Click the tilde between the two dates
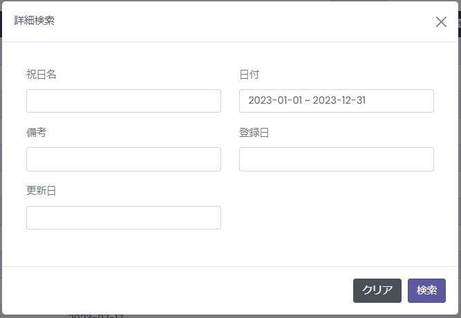461x318 pixels. [x=308, y=101]
